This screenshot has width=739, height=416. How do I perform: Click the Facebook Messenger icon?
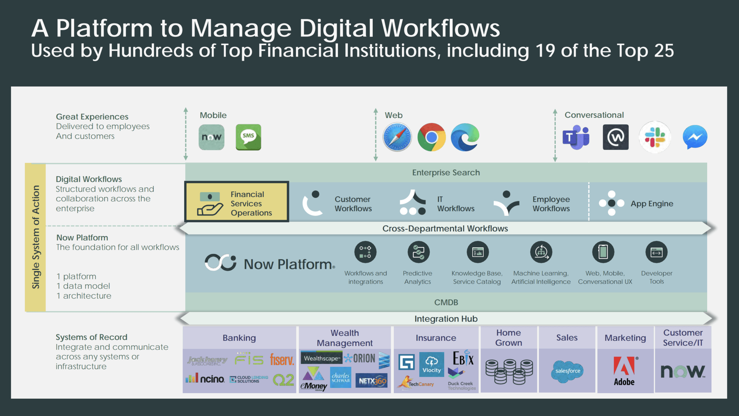[695, 137]
